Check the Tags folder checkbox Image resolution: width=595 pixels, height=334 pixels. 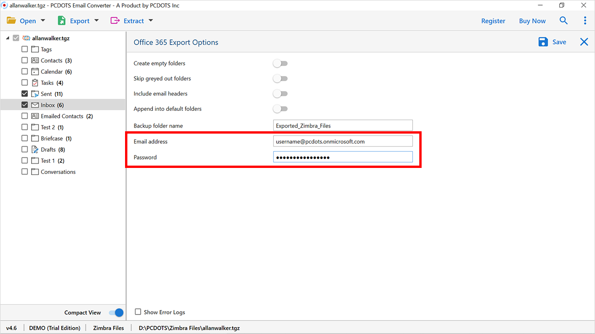(x=25, y=49)
